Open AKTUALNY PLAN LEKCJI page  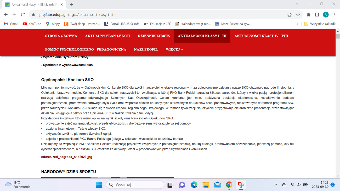click(107, 36)
